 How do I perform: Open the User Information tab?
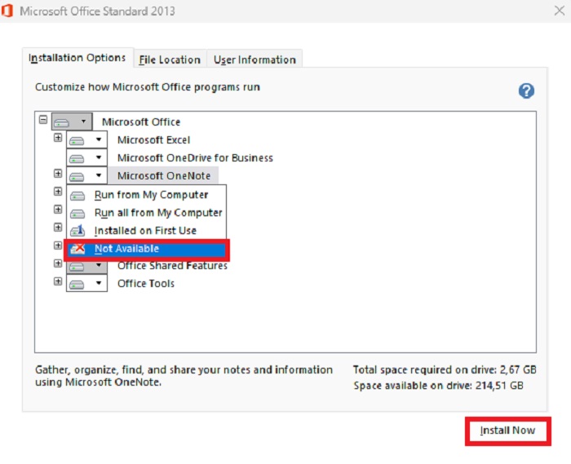255,60
